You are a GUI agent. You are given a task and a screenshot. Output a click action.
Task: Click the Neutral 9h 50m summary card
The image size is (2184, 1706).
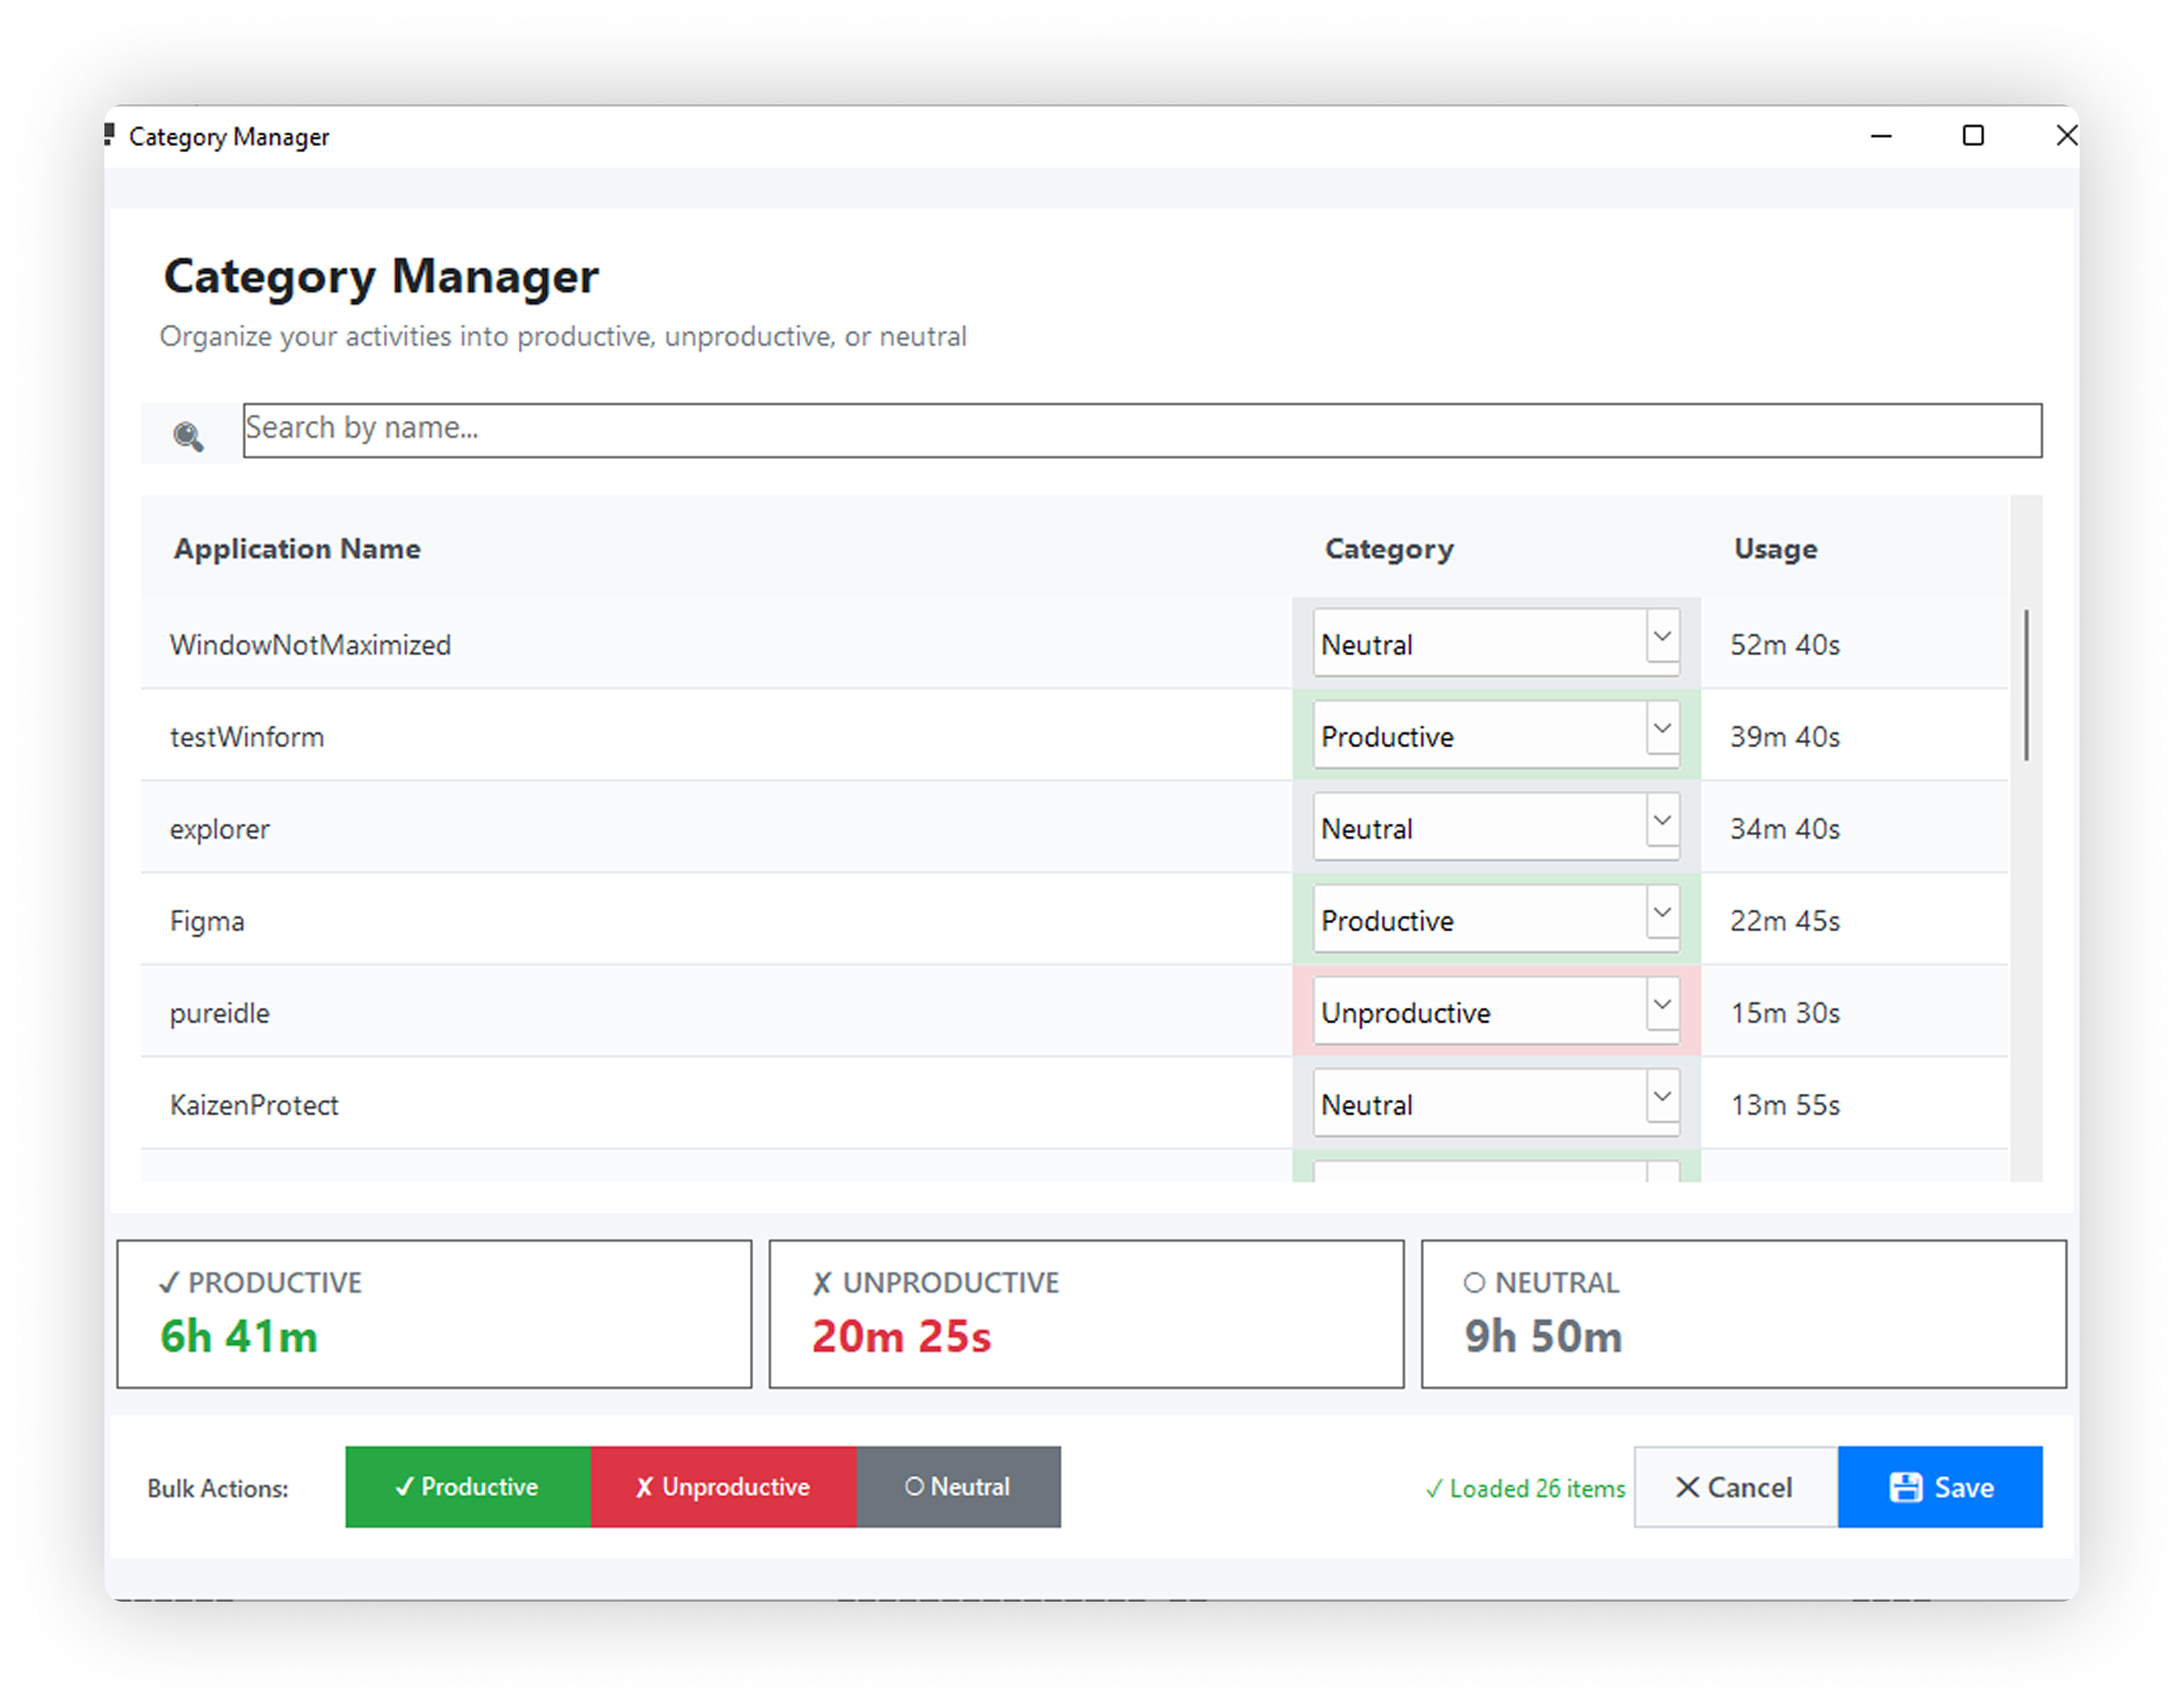pyautogui.click(x=1743, y=1313)
